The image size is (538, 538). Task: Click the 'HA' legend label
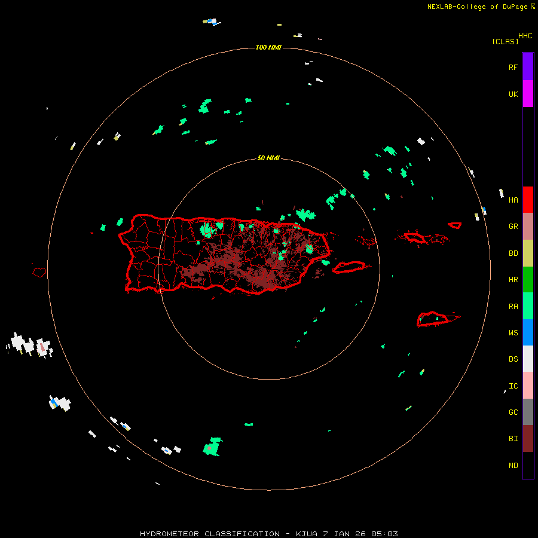click(513, 200)
